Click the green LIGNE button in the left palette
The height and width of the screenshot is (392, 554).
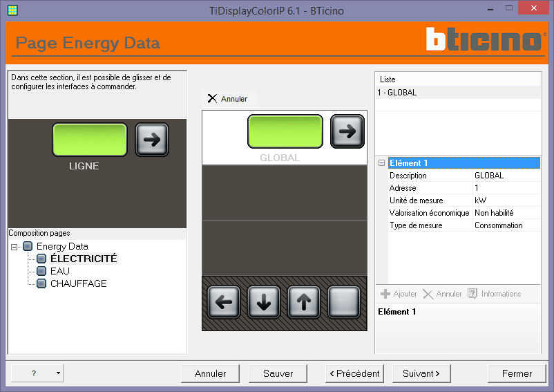click(90, 140)
